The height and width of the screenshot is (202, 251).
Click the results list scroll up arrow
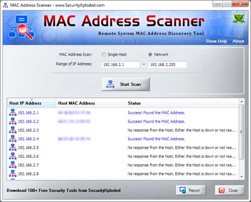(x=241, y=102)
